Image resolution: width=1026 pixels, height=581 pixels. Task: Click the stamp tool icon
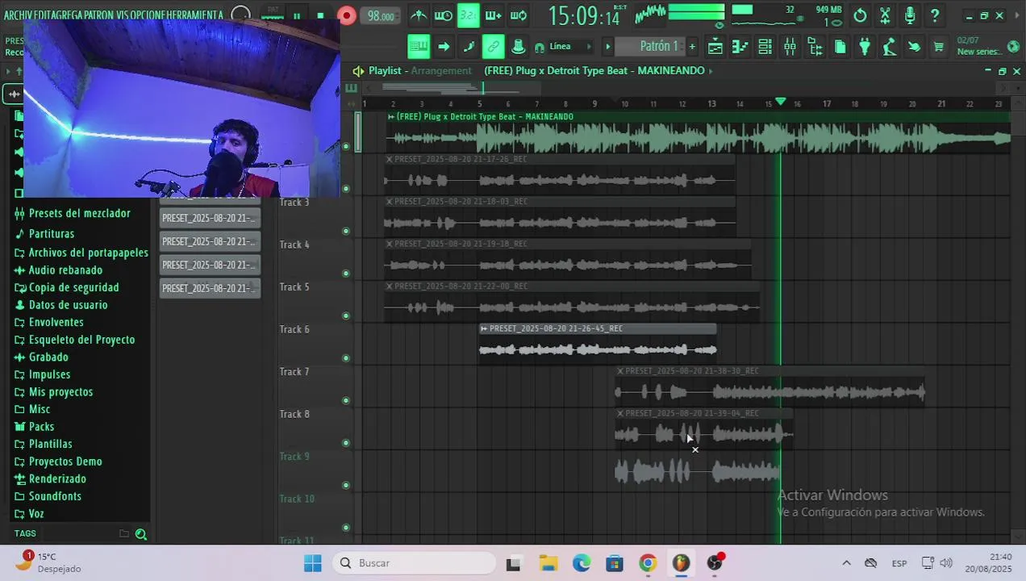click(x=519, y=47)
